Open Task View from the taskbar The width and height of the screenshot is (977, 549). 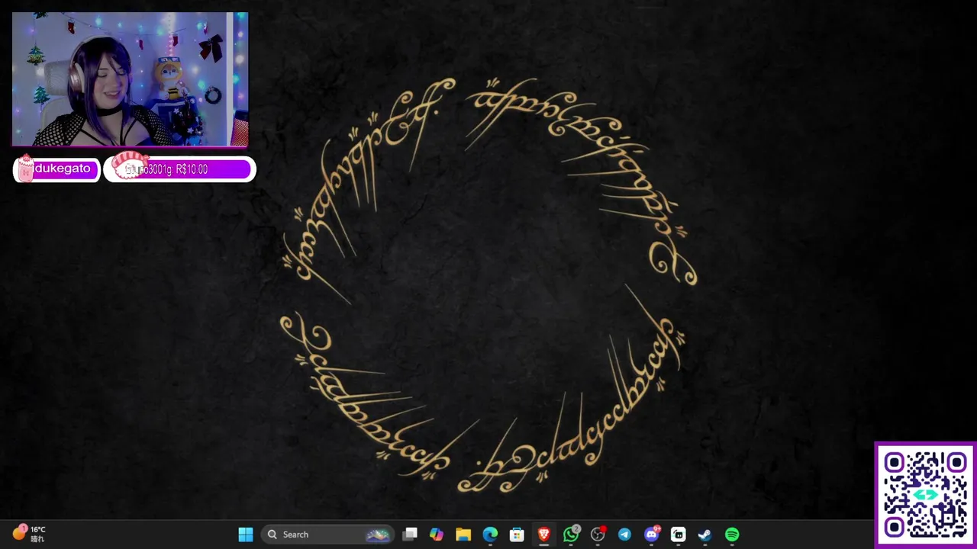tap(410, 535)
